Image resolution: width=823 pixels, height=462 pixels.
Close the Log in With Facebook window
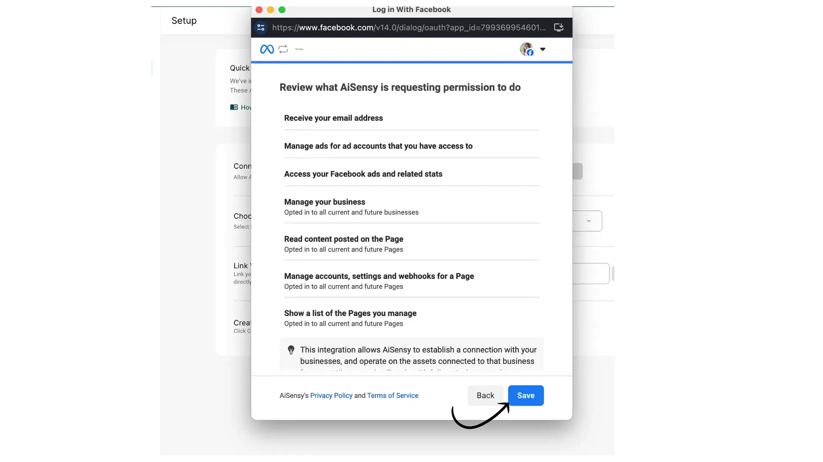point(259,10)
